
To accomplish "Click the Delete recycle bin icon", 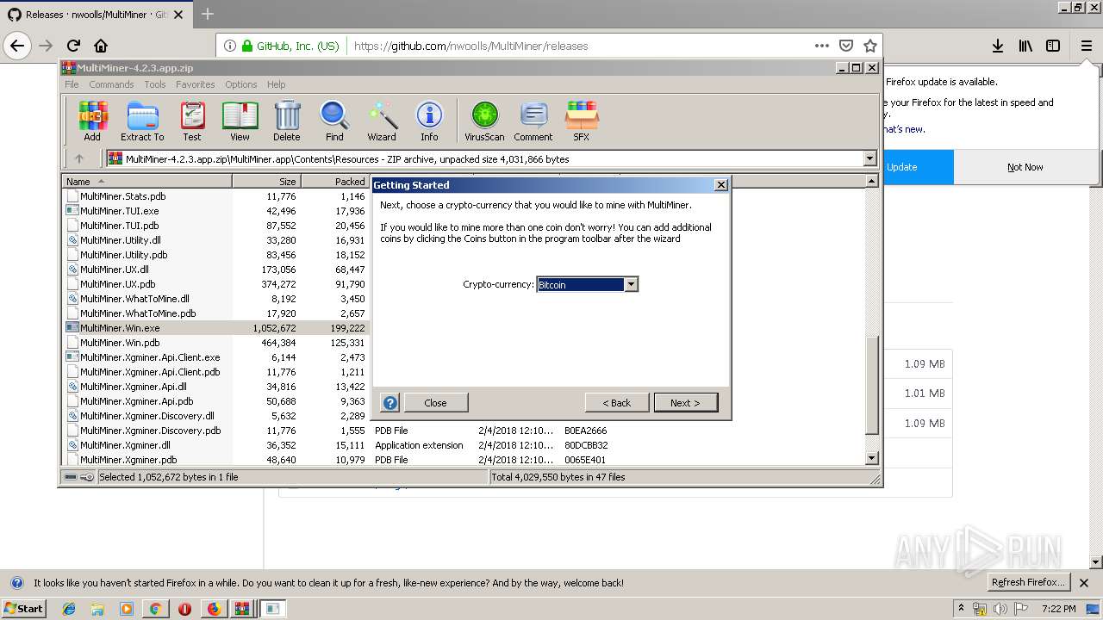I will (x=287, y=121).
